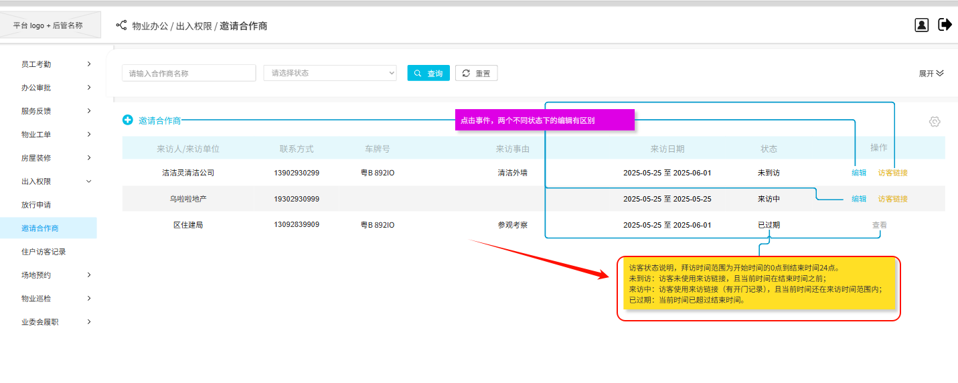Open 放行申请 in the sidebar

click(36, 205)
